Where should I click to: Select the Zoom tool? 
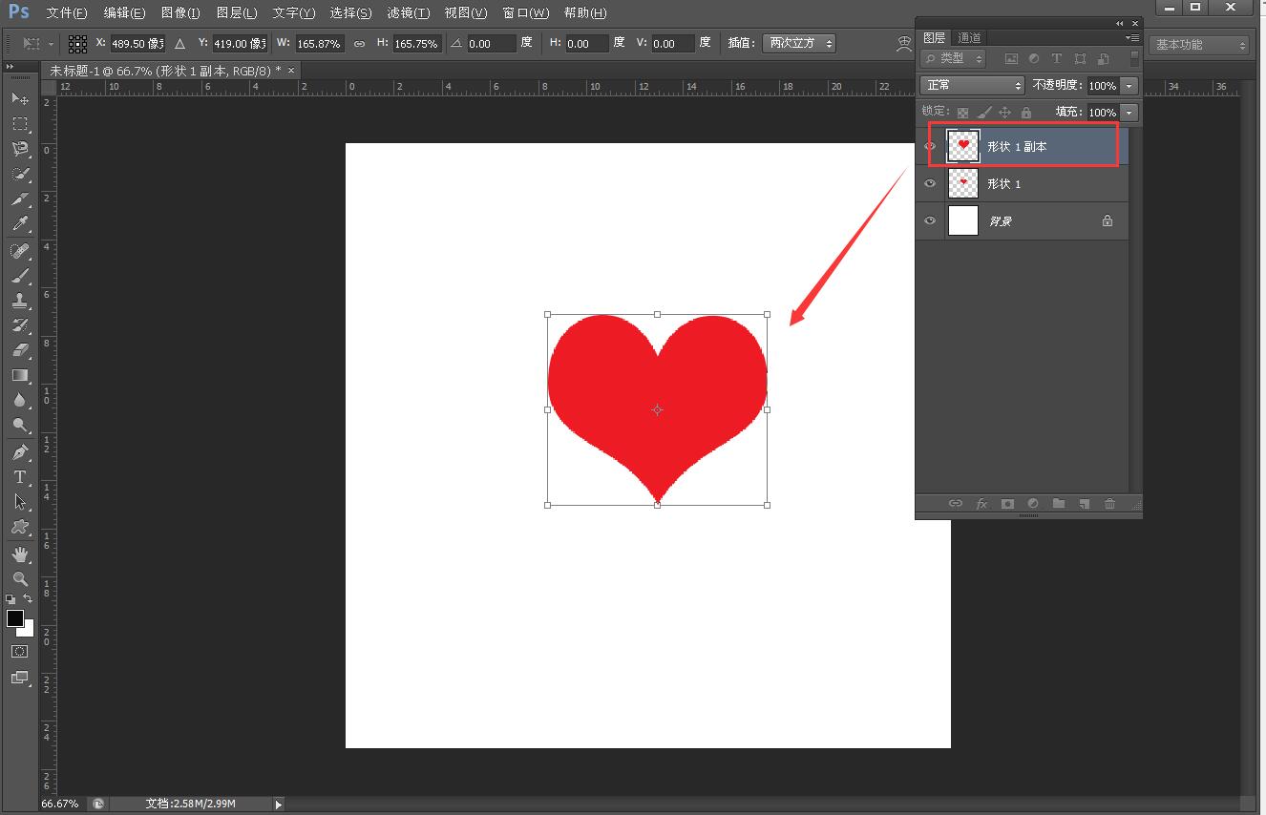(21, 579)
